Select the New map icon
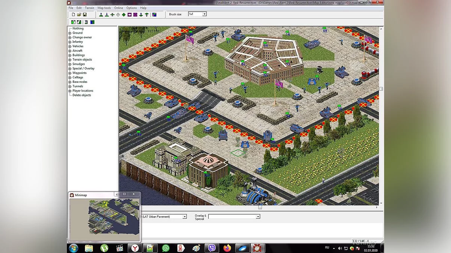This screenshot has height=253, width=451. pos(74,14)
